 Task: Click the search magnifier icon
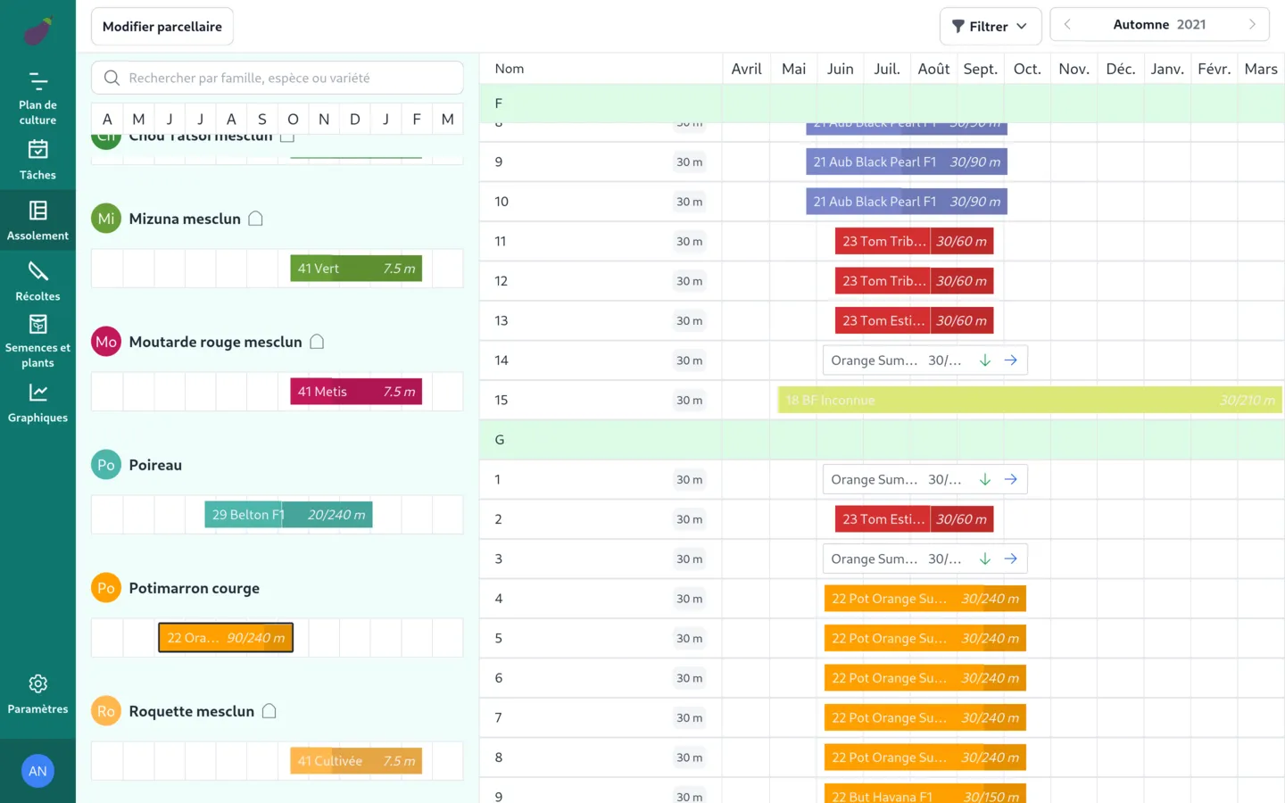coord(112,78)
